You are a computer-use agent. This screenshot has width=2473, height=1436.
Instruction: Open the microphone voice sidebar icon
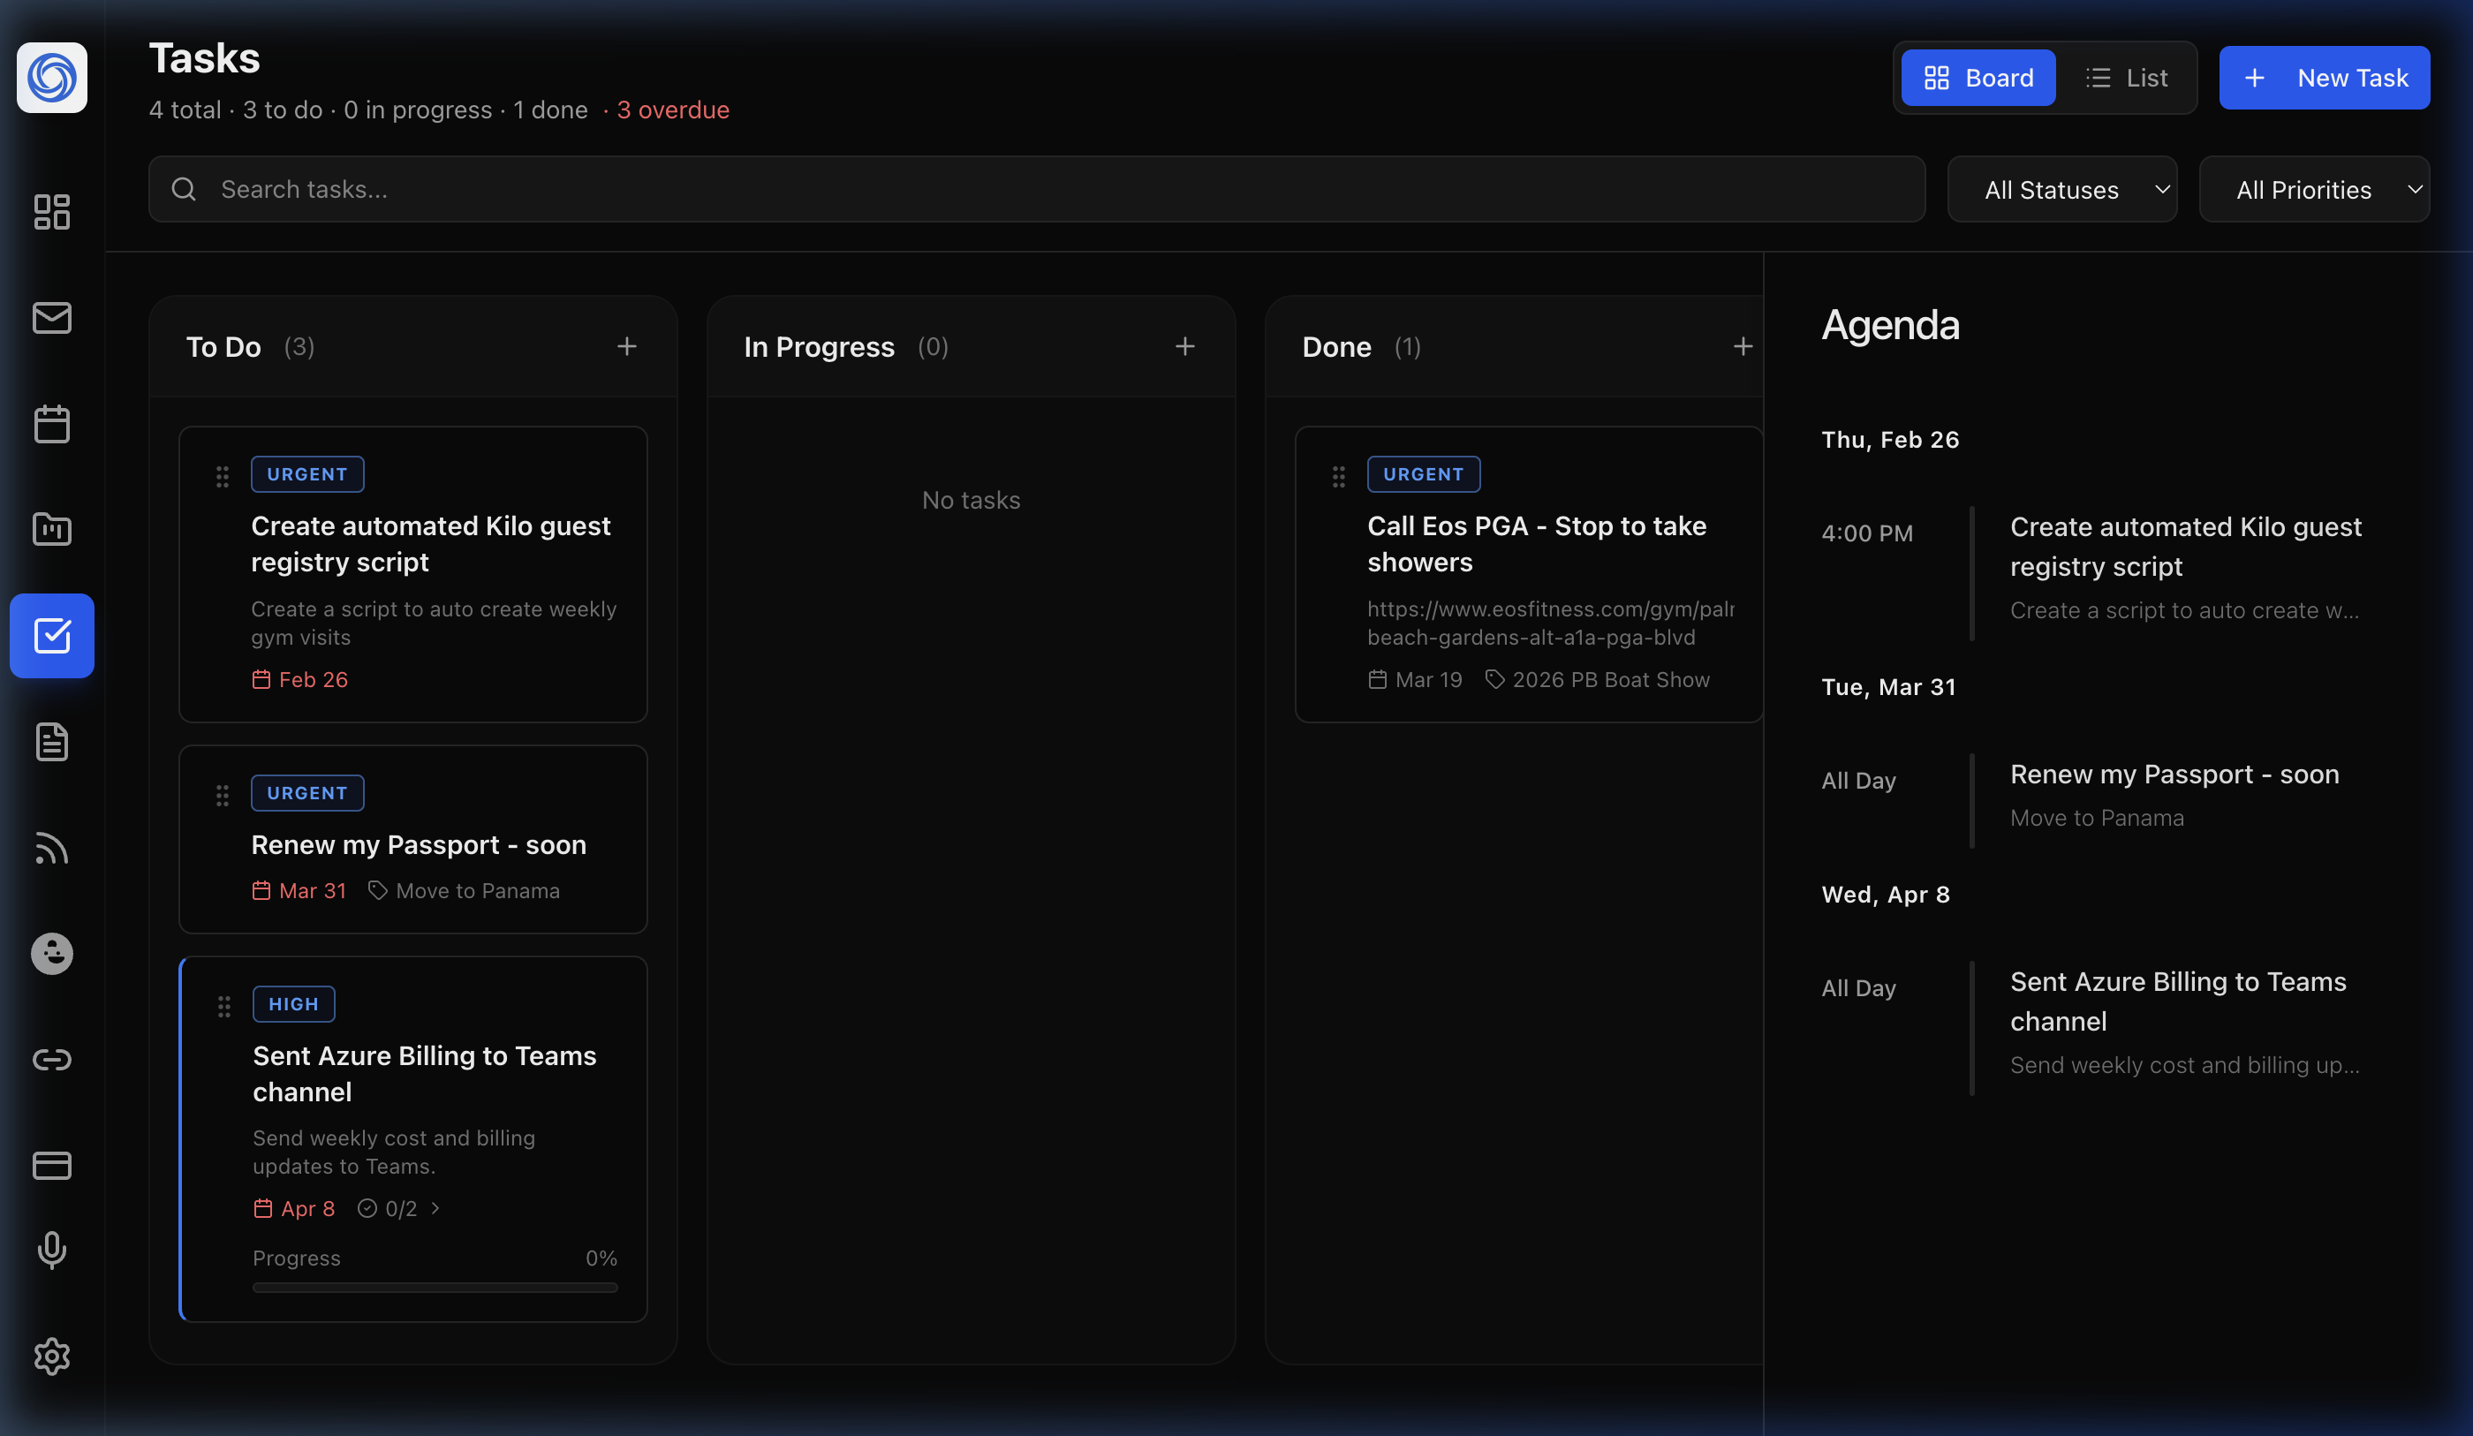click(x=52, y=1250)
